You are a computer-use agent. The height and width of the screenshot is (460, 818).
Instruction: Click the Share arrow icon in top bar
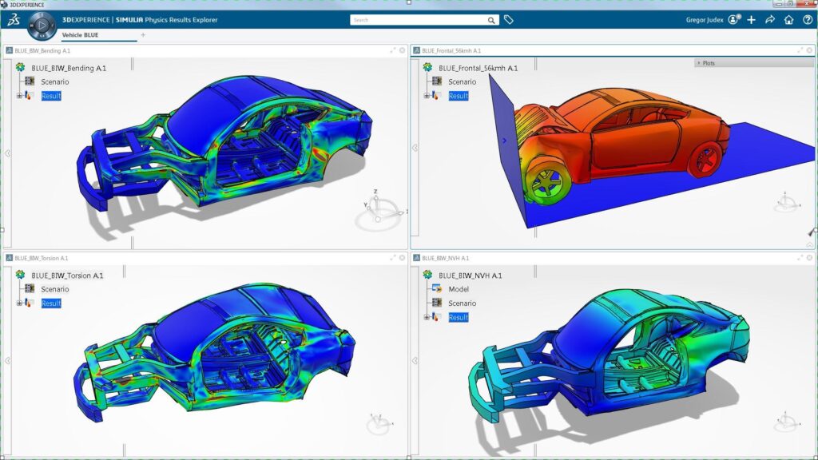770,20
